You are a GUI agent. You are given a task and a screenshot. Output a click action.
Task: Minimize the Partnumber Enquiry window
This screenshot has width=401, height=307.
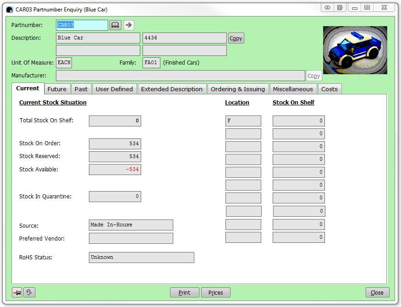[x=354, y=8]
